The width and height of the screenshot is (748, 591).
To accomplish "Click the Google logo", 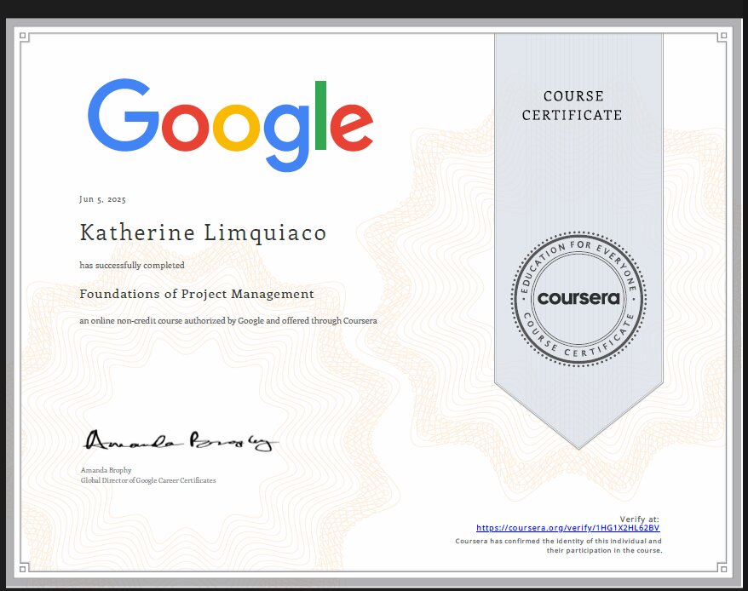I will (x=230, y=123).
